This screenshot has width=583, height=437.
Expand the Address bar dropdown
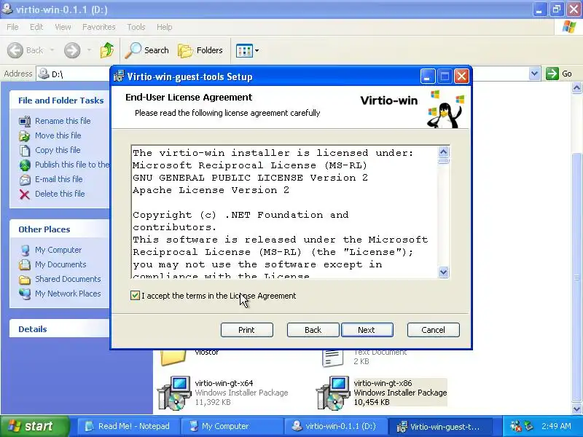point(534,74)
